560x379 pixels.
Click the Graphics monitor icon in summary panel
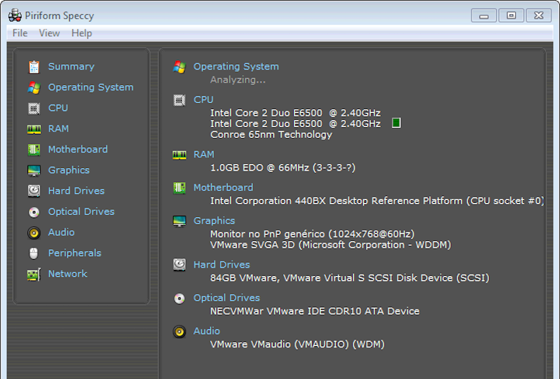tap(179, 221)
